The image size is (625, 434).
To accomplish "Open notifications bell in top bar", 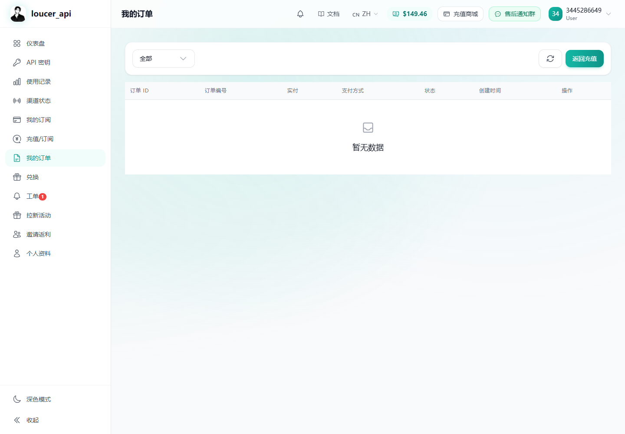I will [300, 14].
